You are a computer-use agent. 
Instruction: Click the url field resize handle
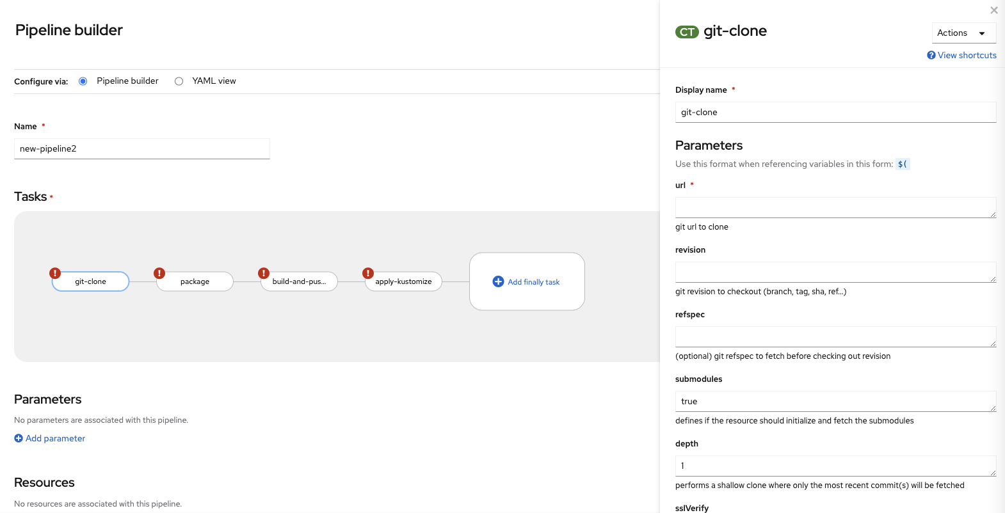(993, 214)
